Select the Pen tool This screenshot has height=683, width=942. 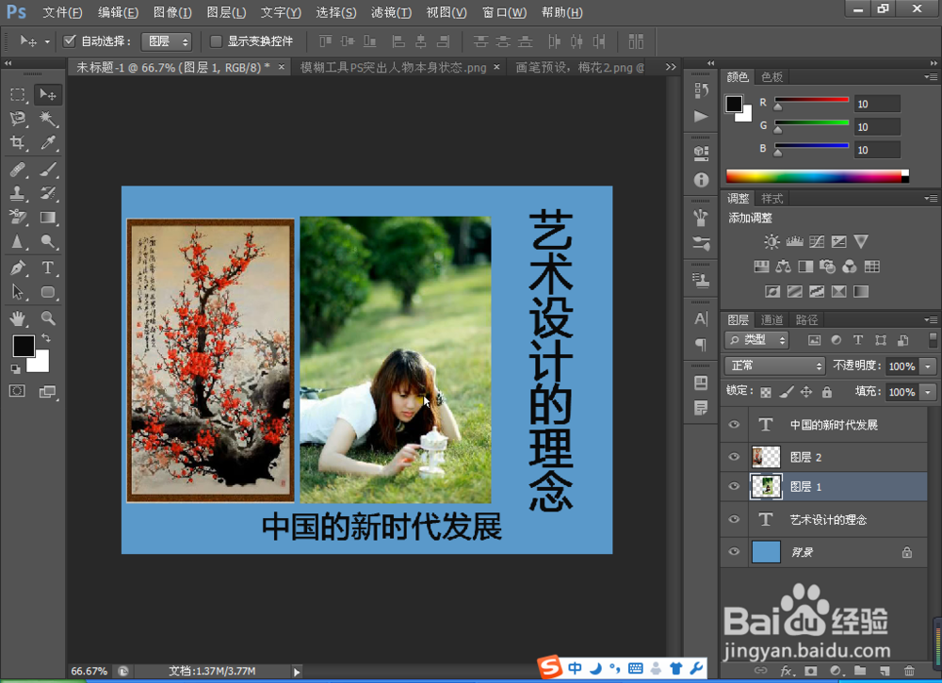(x=17, y=268)
